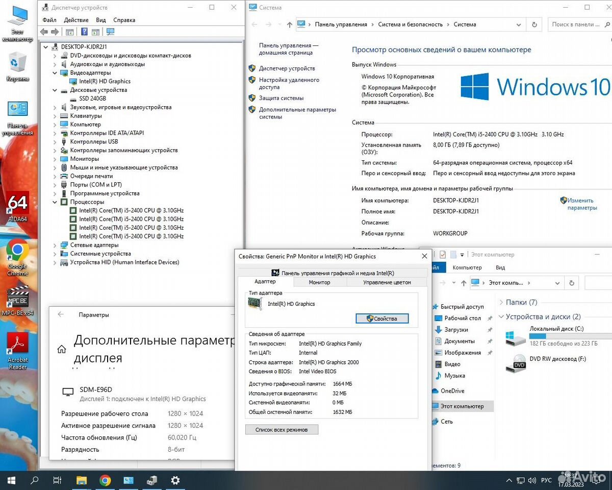The width and height of the screenshot is (612, 490).
Task: Click РУС language indicator in system tray
Action: click(546, 481)
